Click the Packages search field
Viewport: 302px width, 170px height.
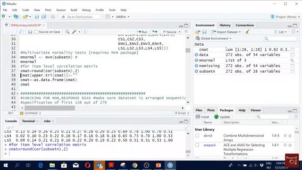(x=272, y=117)
